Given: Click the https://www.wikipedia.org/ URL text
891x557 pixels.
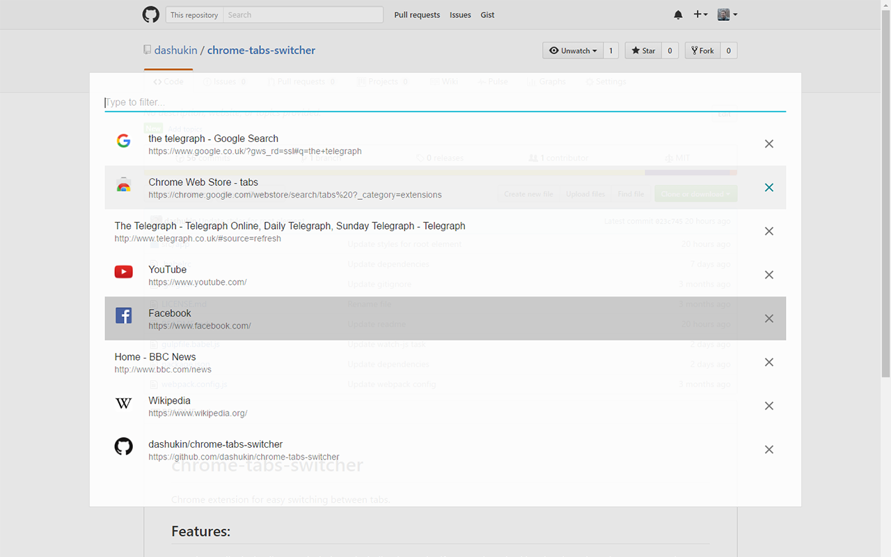Looking at the screenshot, I should click(198, 413).
